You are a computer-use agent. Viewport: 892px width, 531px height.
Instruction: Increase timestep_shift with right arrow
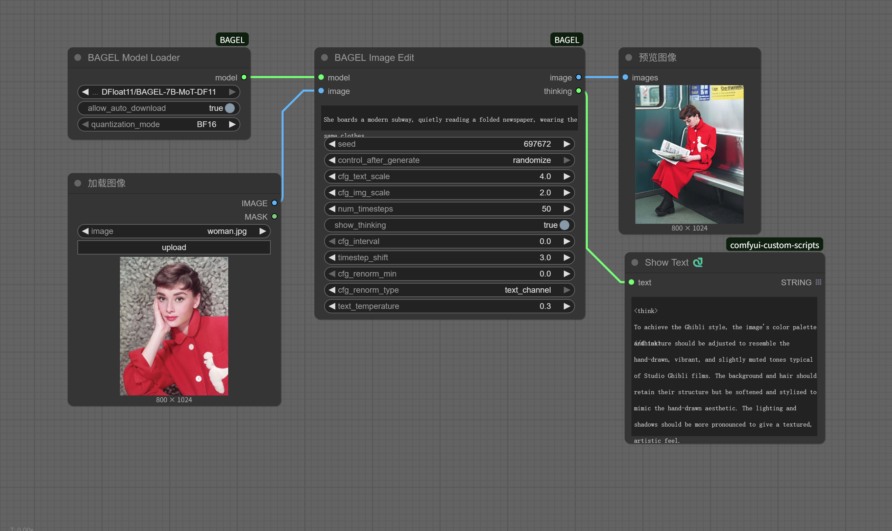[x=567, y=257]
